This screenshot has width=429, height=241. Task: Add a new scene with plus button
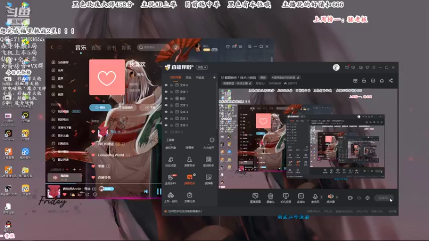tap(214, 78)
